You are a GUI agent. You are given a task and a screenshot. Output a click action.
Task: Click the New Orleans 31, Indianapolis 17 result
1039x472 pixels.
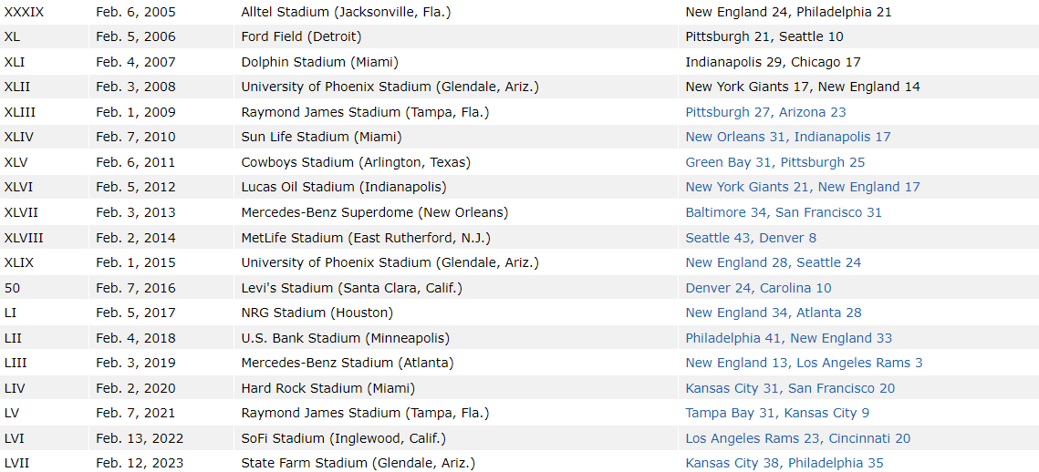tap(788, 137)
